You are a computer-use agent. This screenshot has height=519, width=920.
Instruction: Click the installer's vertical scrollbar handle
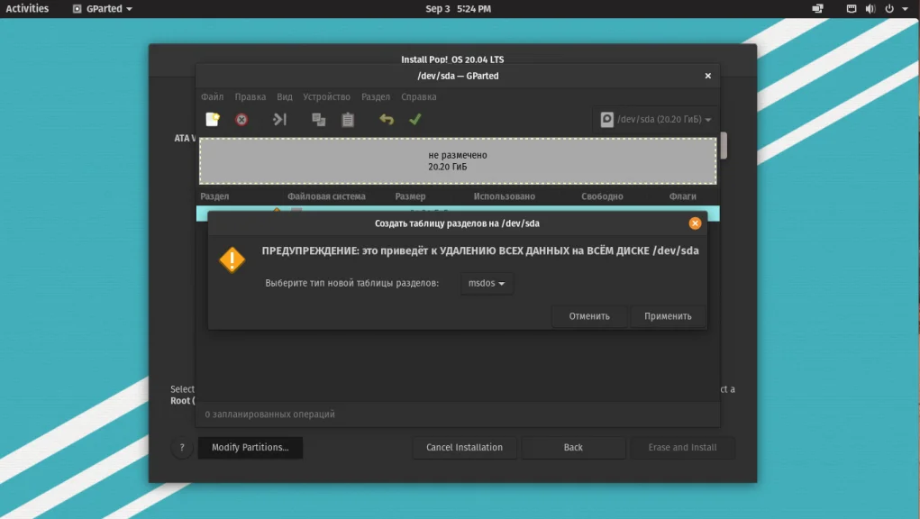(x=724, y=145)
